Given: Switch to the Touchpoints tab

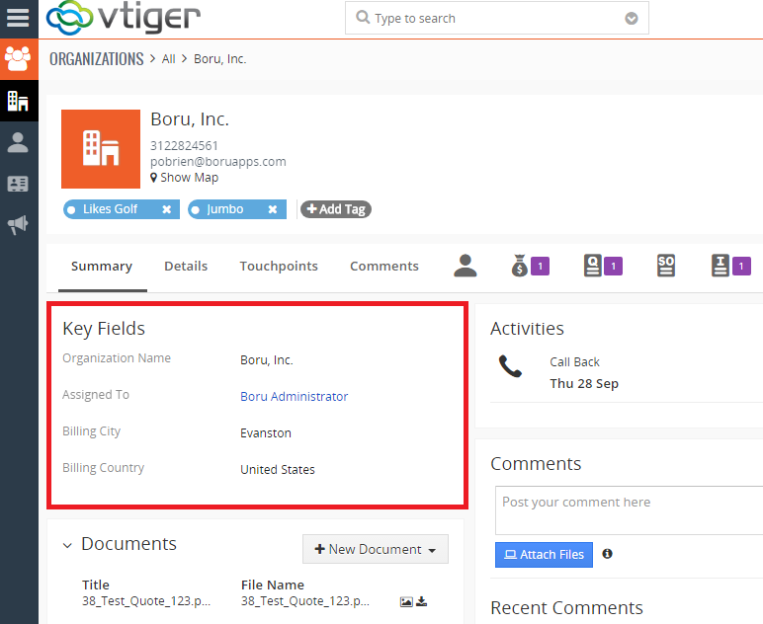Looking at the screenshot, I should (x=279, y=266).
